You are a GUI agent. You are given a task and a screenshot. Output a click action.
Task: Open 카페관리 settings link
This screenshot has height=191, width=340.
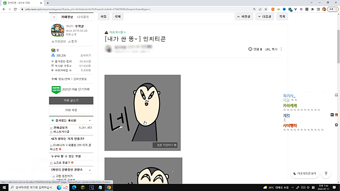pos(59,42)
